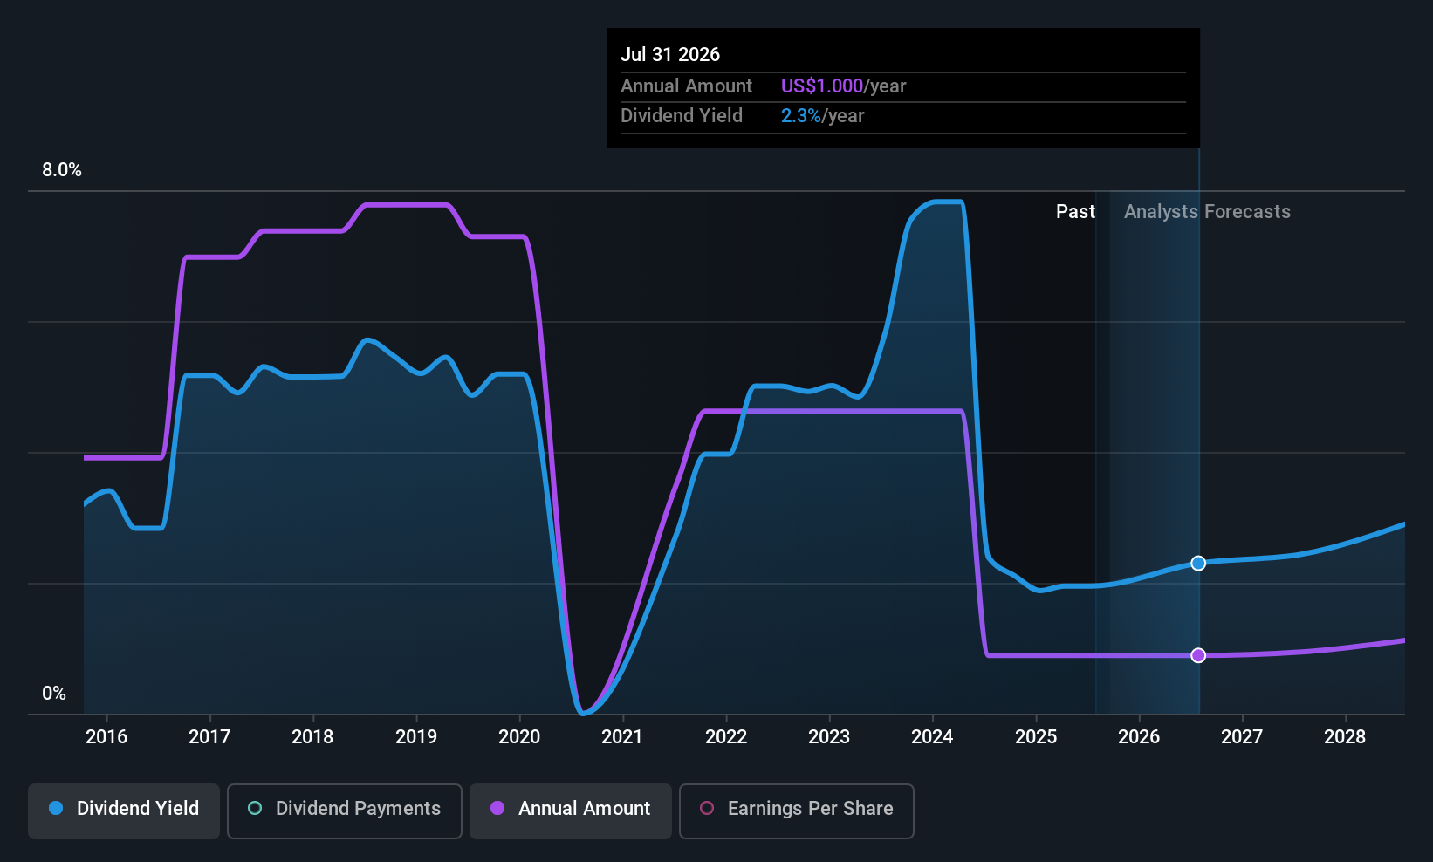Screen dimensions: 1433x862
Task: Click the Analysts Forecasts label
Action: [1207, 212]
